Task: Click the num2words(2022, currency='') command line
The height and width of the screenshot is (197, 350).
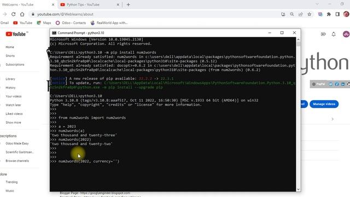Action: [85, 161]
